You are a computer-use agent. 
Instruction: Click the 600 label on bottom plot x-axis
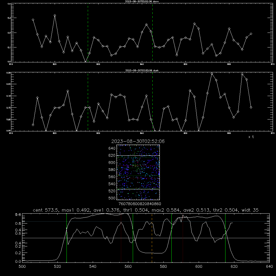(199, 267)
